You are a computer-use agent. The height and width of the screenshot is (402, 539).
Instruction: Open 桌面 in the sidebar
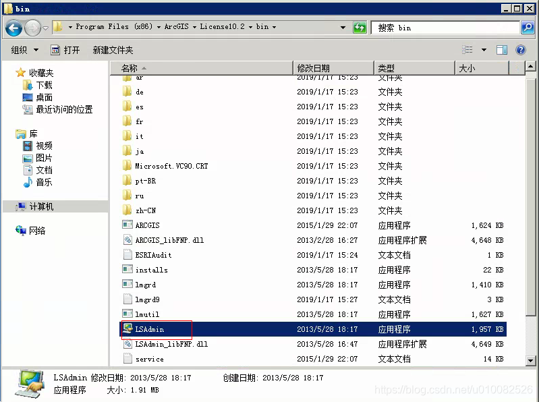[x=37, y=97]
